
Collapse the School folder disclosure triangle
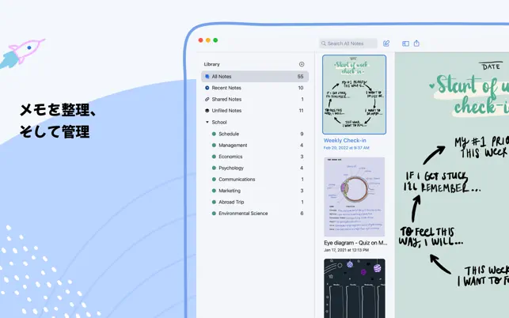(207, 122)
